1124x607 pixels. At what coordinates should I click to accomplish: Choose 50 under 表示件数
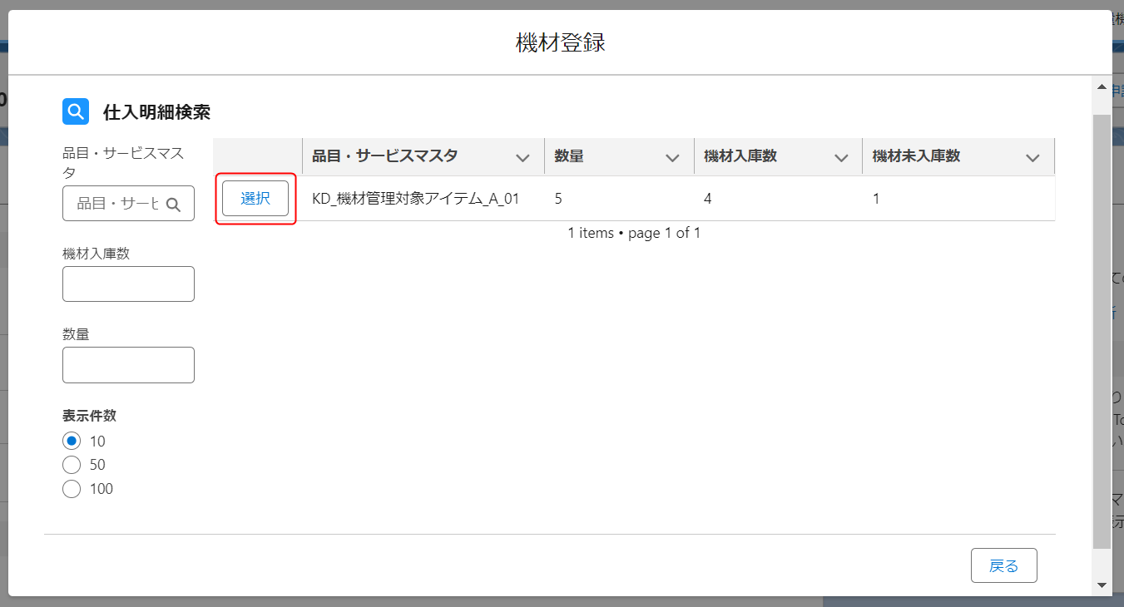point(72,465)
